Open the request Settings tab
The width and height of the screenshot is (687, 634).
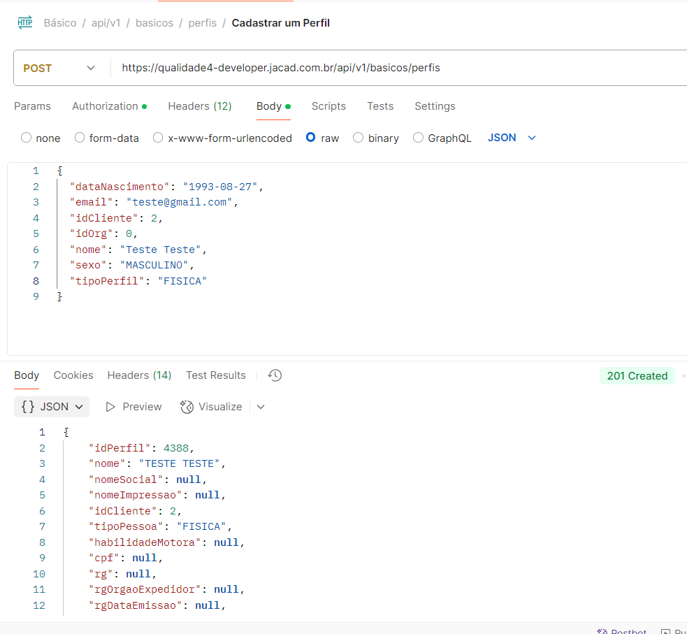click(x=435, y=106)
